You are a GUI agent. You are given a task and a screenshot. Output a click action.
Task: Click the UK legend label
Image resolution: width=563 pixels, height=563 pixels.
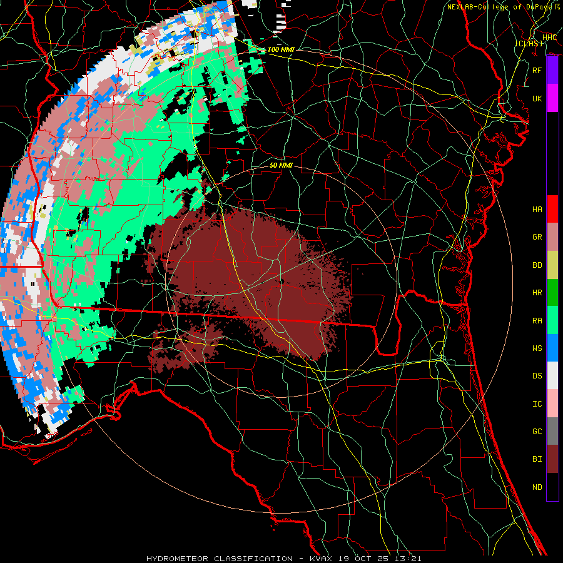click(537, 98)
